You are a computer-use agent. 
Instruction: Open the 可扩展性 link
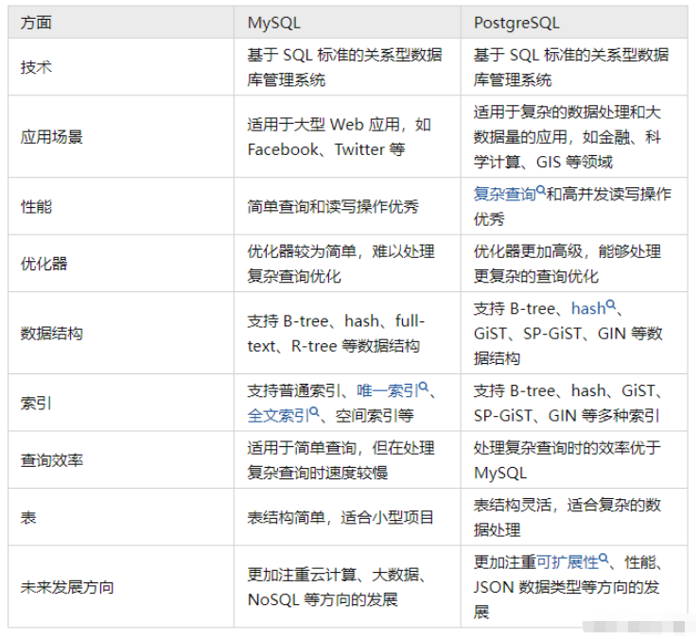(x=567, y=562)
